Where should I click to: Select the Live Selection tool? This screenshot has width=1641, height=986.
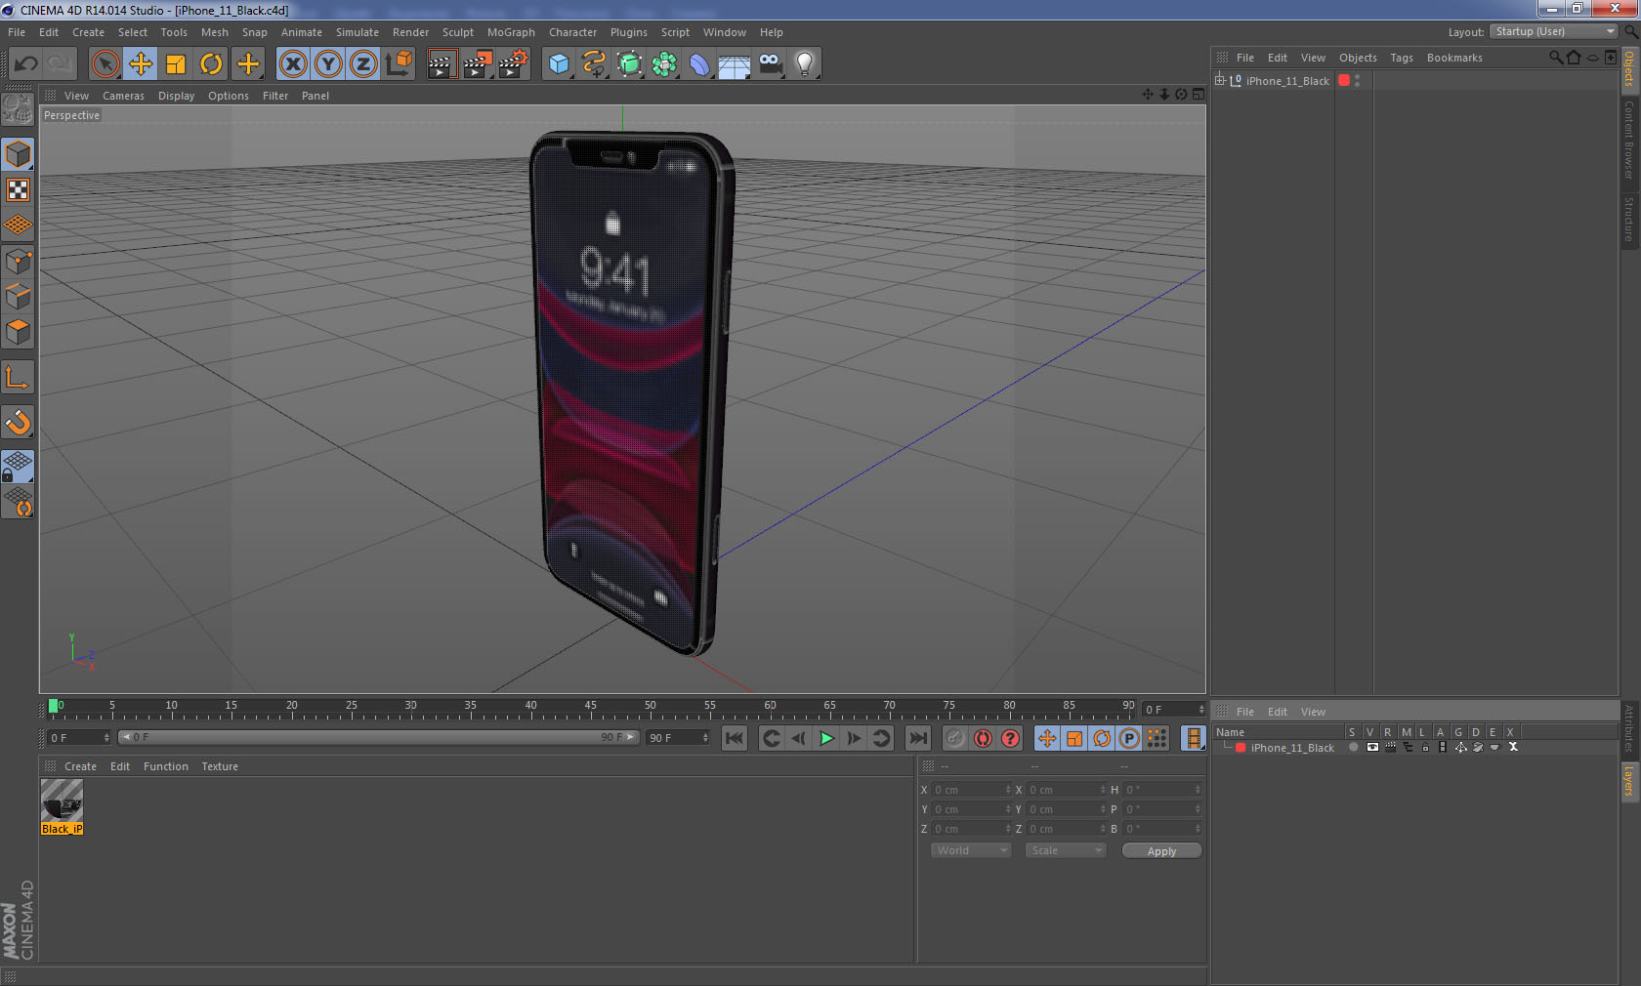(105, 64)
